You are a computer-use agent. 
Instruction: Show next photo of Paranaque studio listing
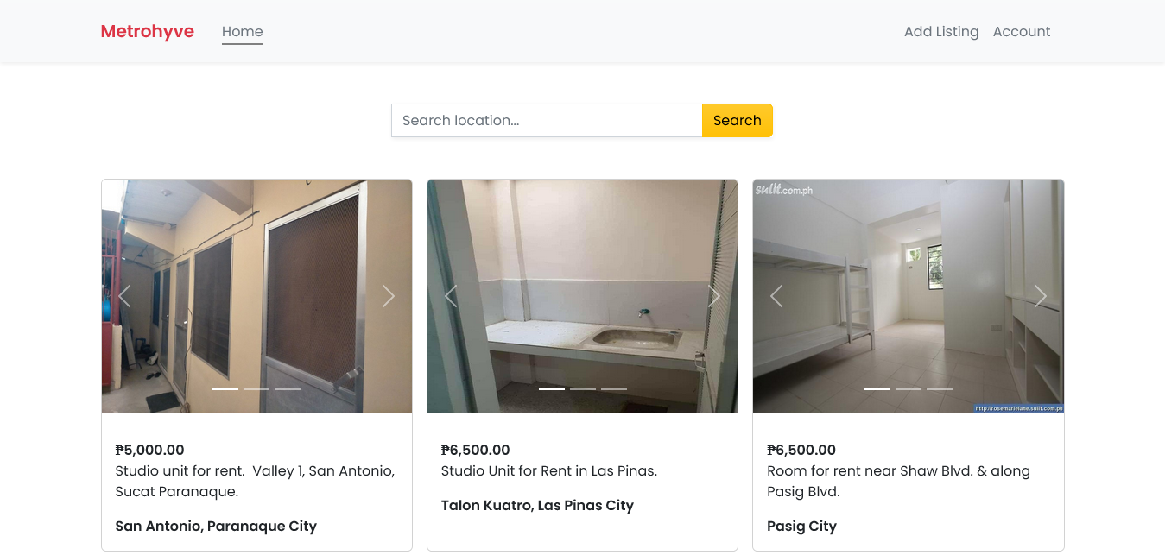[x=389, y=296]
